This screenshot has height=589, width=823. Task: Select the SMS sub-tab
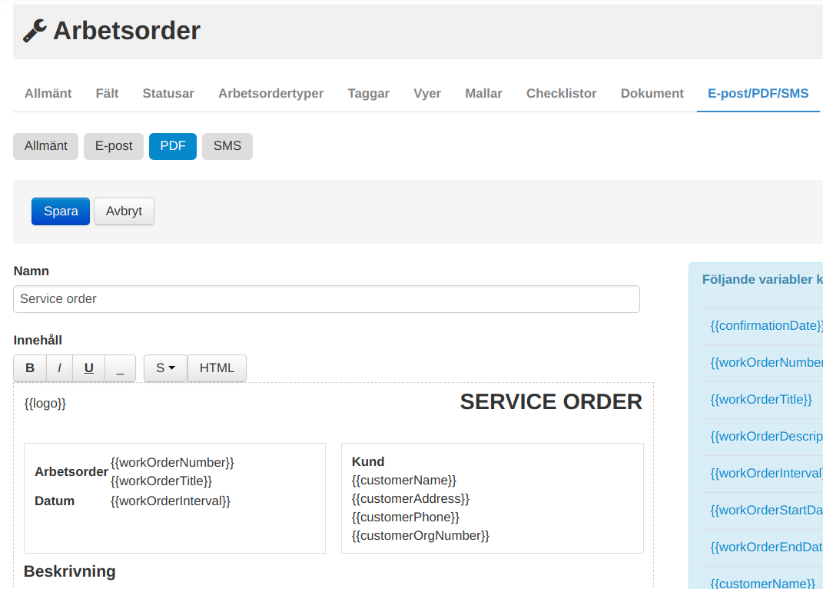[227, 146]
